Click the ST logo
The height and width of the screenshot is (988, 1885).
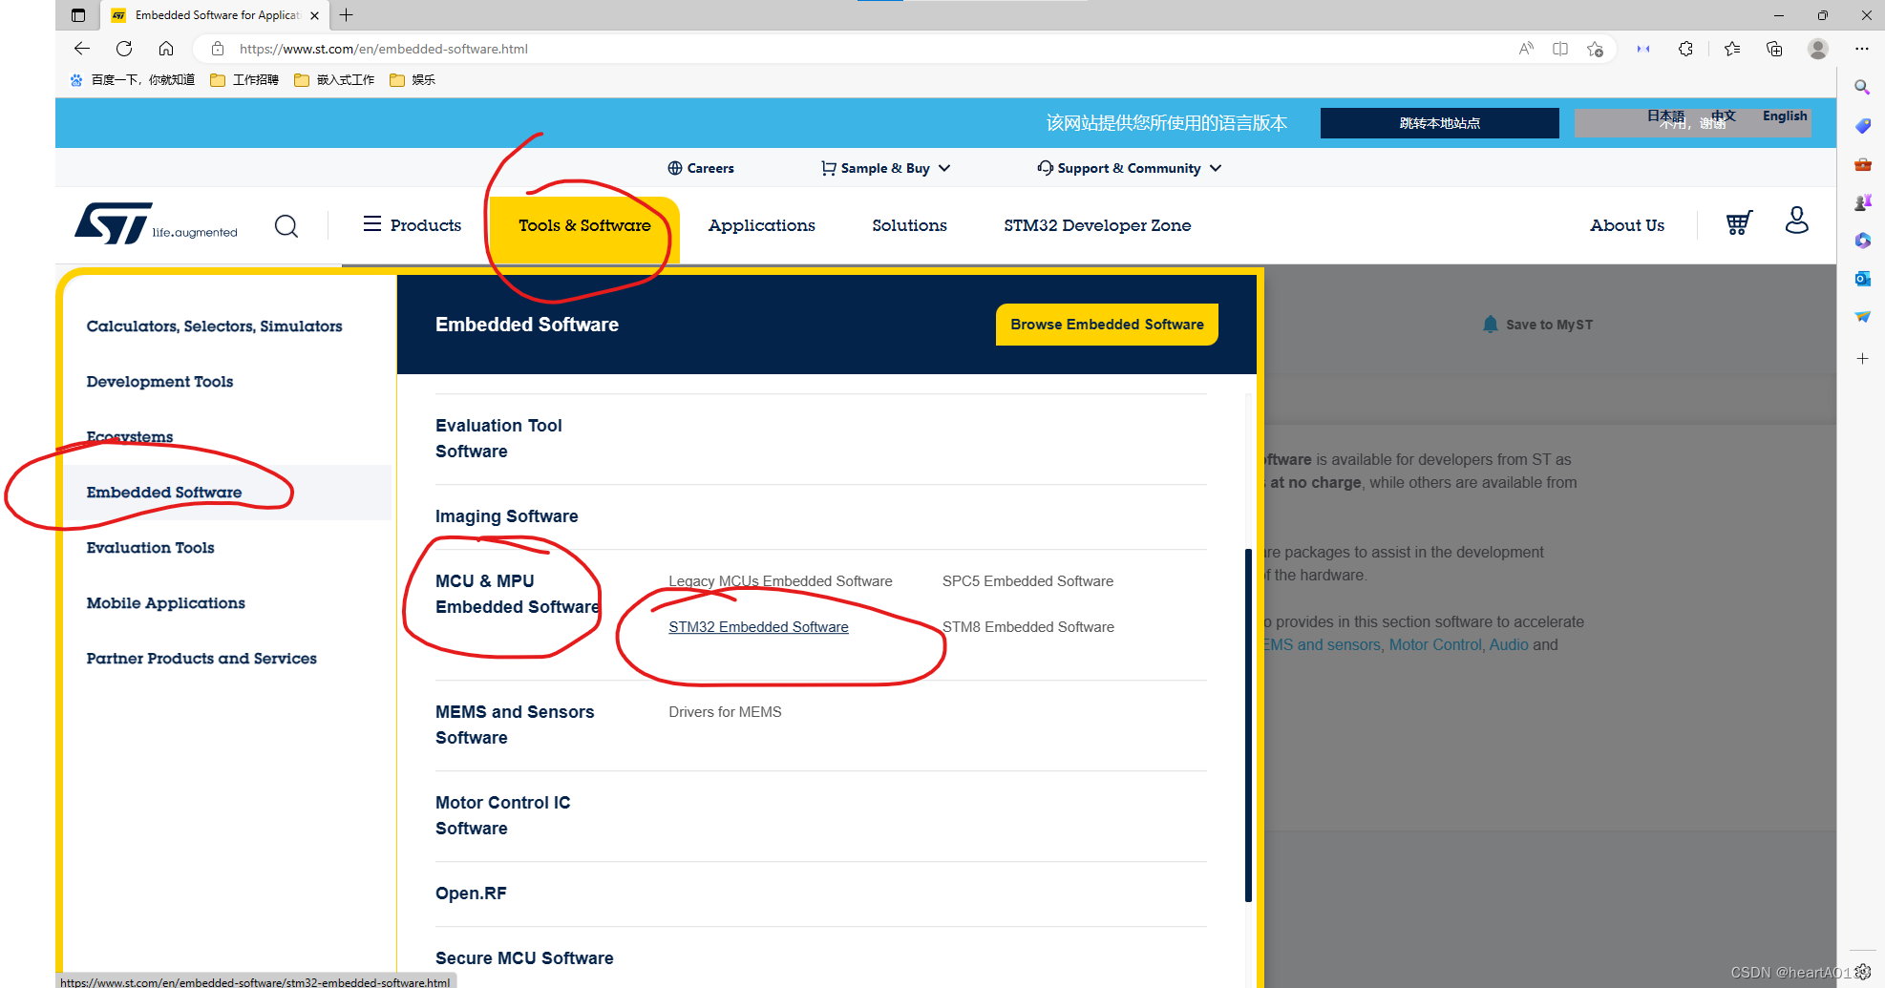pyautogui.click(x=156, y=223)
